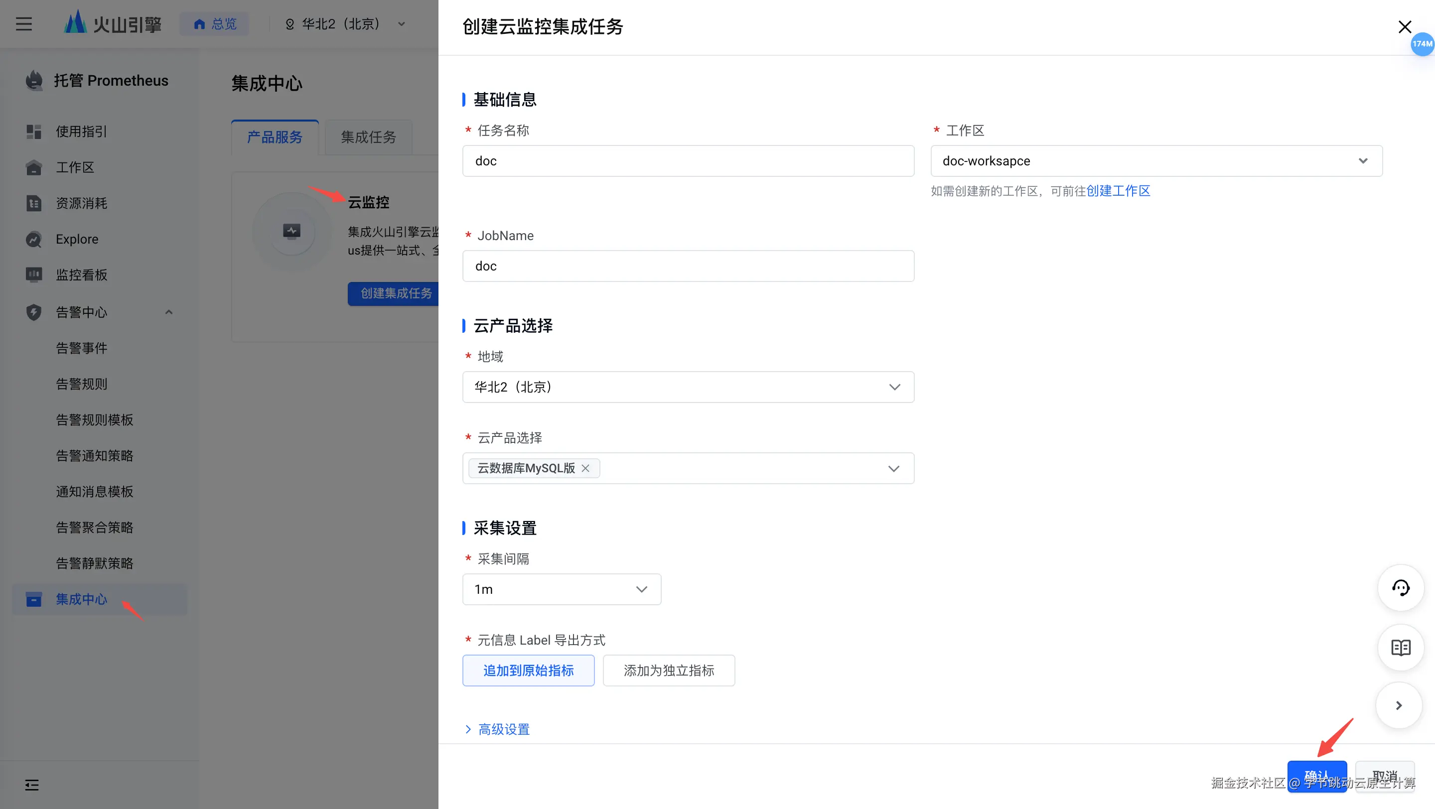The image size is (1435, 809).
Task: Click the Explore sidebar icon
Action: [x=34, y=240]
